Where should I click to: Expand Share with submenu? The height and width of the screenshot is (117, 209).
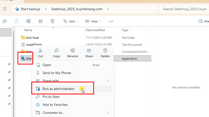pyautogui.click(x=73, y=81)
